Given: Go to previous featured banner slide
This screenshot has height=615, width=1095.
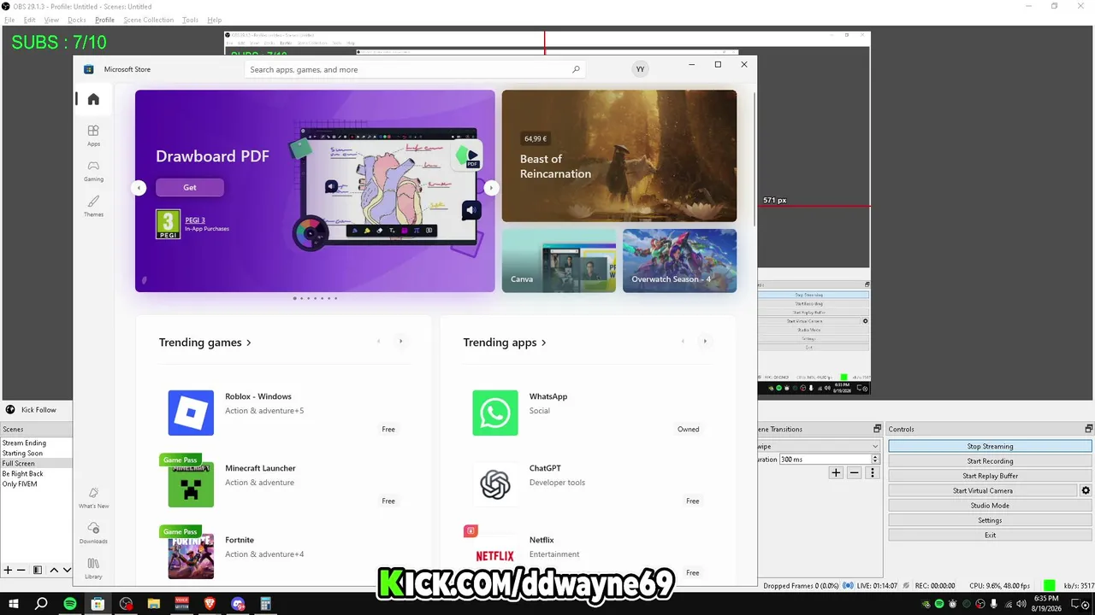Looking at the screenshot, I should tap(139, 188).
